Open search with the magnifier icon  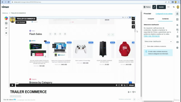[174, 7]
